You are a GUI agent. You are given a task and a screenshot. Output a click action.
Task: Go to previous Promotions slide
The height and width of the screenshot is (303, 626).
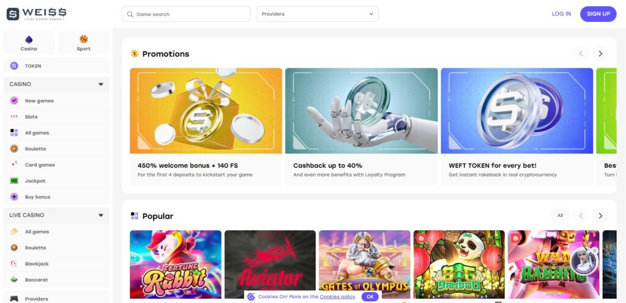pyautogui.click(x=581, y=53)
